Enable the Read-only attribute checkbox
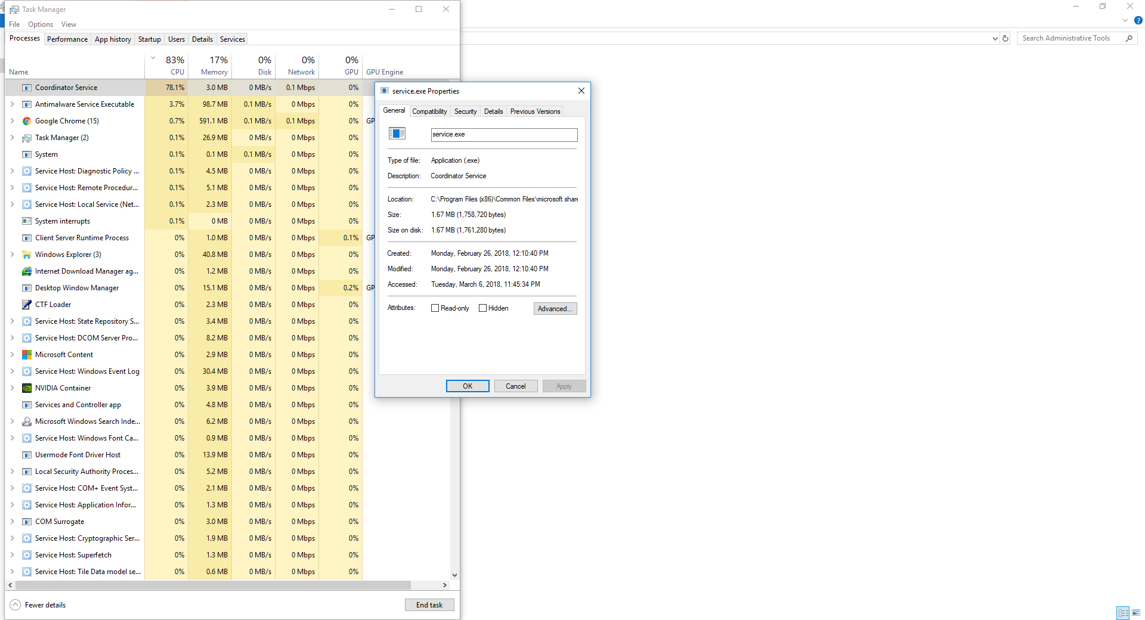Screen dimensions: 1145x620 pos(435,308)
